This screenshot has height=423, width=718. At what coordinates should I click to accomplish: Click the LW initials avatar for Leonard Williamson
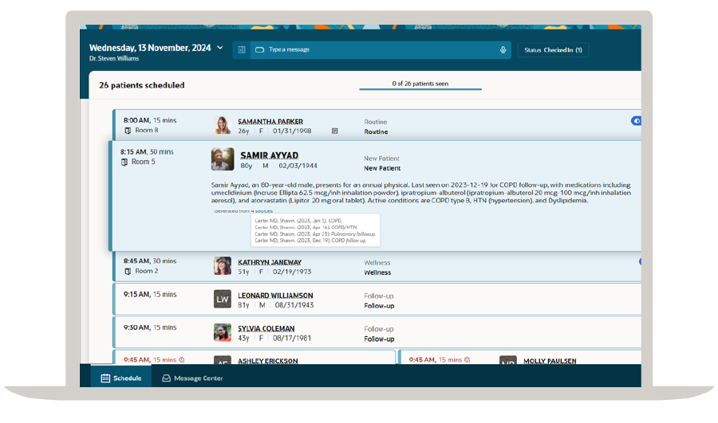tap(223, 299)
